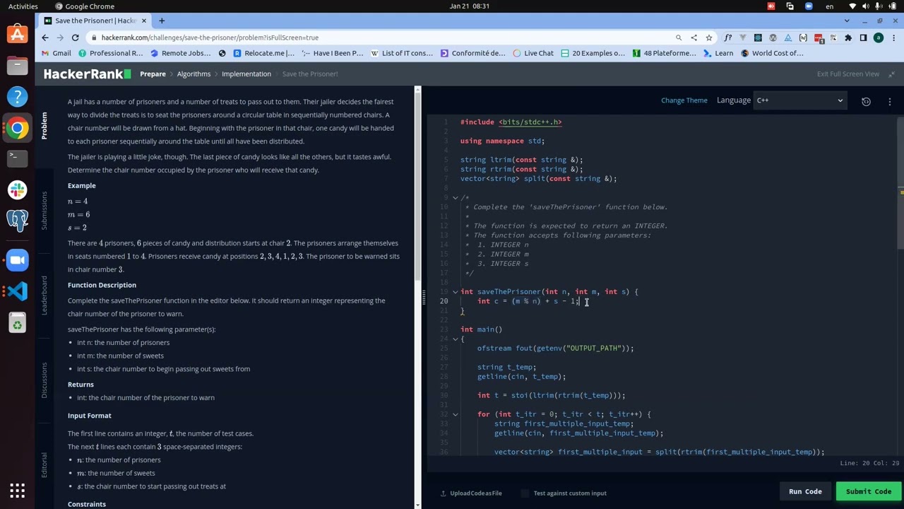Open the pgAdmin elephant dock icon

[18, 221]
